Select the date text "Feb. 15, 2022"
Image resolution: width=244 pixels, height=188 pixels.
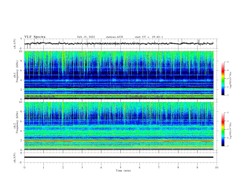[86, 37]
